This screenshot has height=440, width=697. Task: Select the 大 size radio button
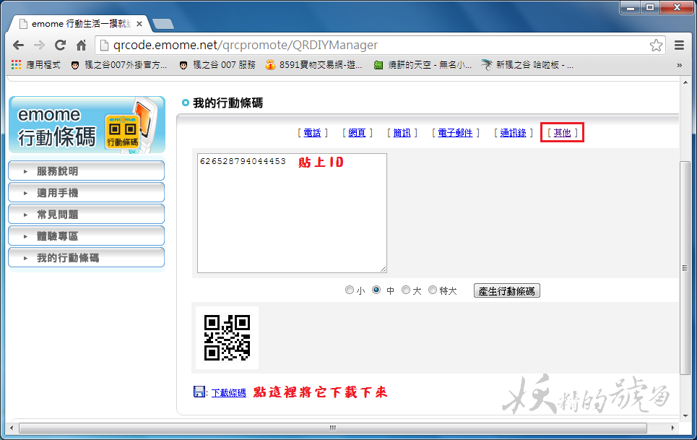(405, 290)
